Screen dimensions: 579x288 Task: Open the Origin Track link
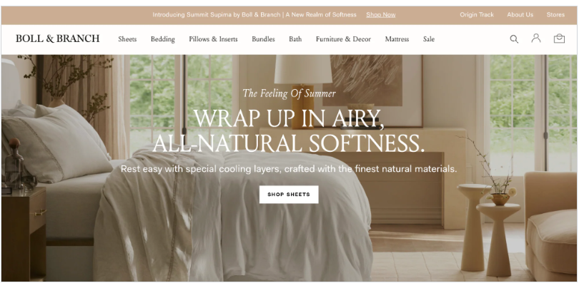pos(477,15)
